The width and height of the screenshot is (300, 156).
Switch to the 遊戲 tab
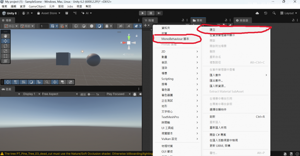7,89
